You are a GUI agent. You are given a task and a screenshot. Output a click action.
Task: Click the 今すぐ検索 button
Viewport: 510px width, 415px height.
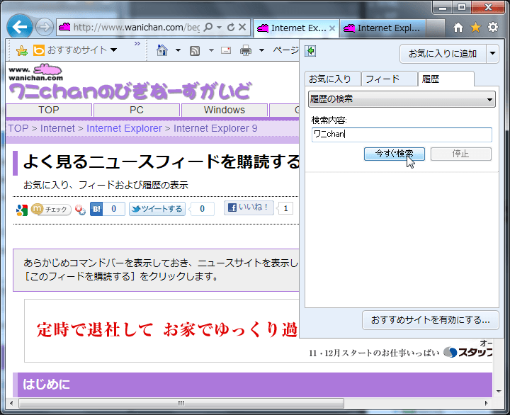pyautogui.click(x=395, y=154)
